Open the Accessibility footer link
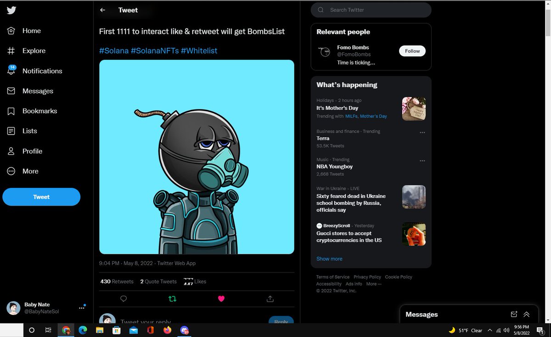The width and height of the screenshot is (551, 337). click(x=329, y=284)
